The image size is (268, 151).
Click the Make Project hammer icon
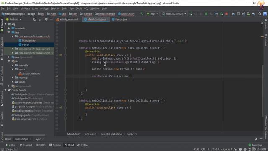141,14
